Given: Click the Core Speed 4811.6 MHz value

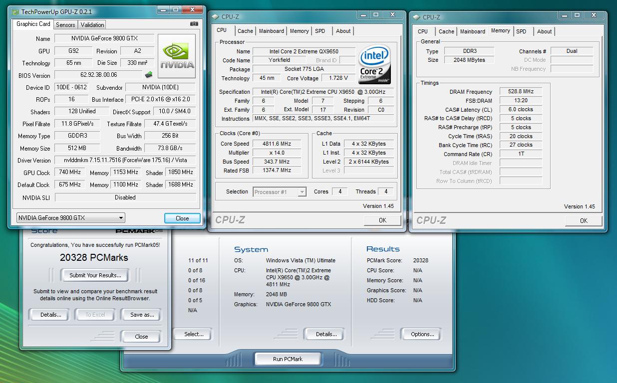Looking at the screenshot, I should (x=277, y=144).
